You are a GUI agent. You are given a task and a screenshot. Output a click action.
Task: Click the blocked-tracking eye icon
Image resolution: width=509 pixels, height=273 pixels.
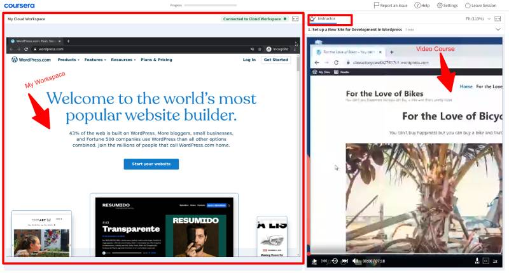[252, 50]
